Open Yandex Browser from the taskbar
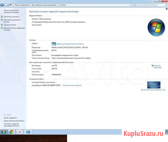Viewport: 168px width, 142px height. coord(20,132)
